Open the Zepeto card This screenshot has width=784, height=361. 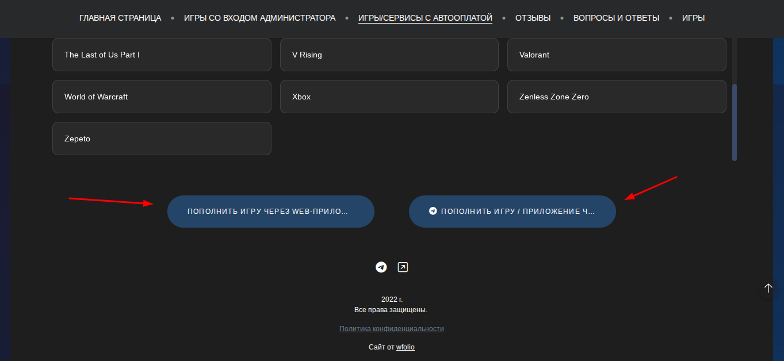tap(162, 139)
